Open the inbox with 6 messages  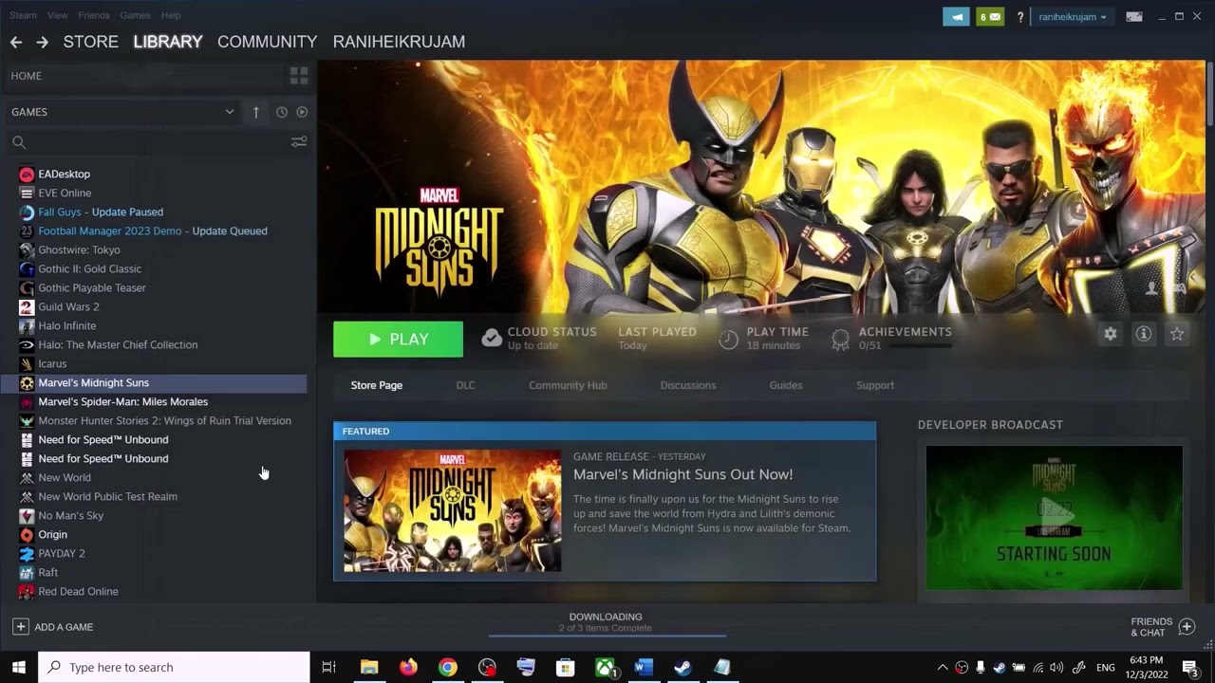(990, 16)
